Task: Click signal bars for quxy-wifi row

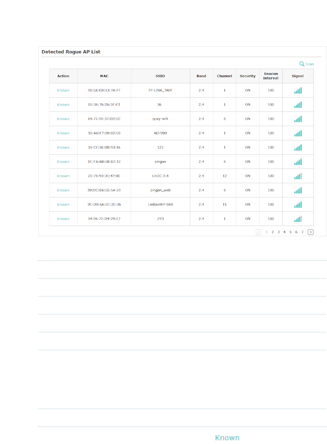Action: pyautogui.click(x=298, y=119)
